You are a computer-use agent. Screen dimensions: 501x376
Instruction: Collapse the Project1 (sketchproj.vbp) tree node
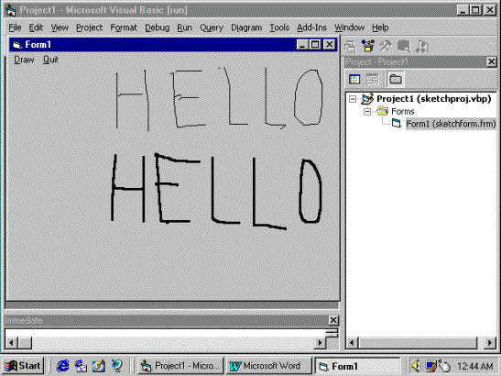coord(353,99)
